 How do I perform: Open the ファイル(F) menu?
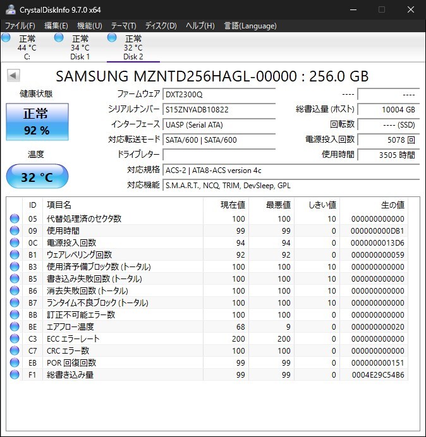pyautogui.click(x=20, y=26)
